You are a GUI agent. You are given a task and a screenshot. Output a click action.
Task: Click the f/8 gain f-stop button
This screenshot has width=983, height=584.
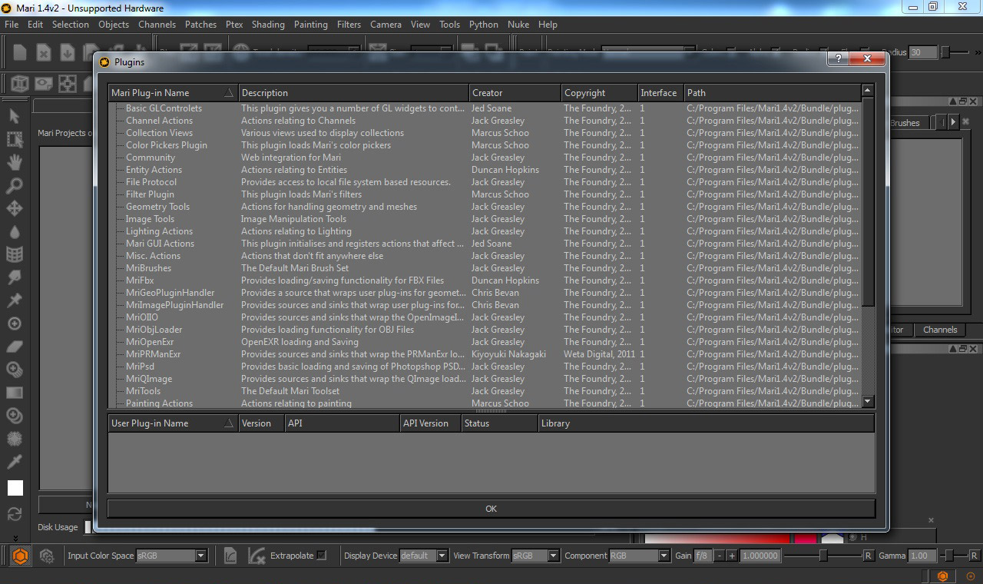coord(702,556)
